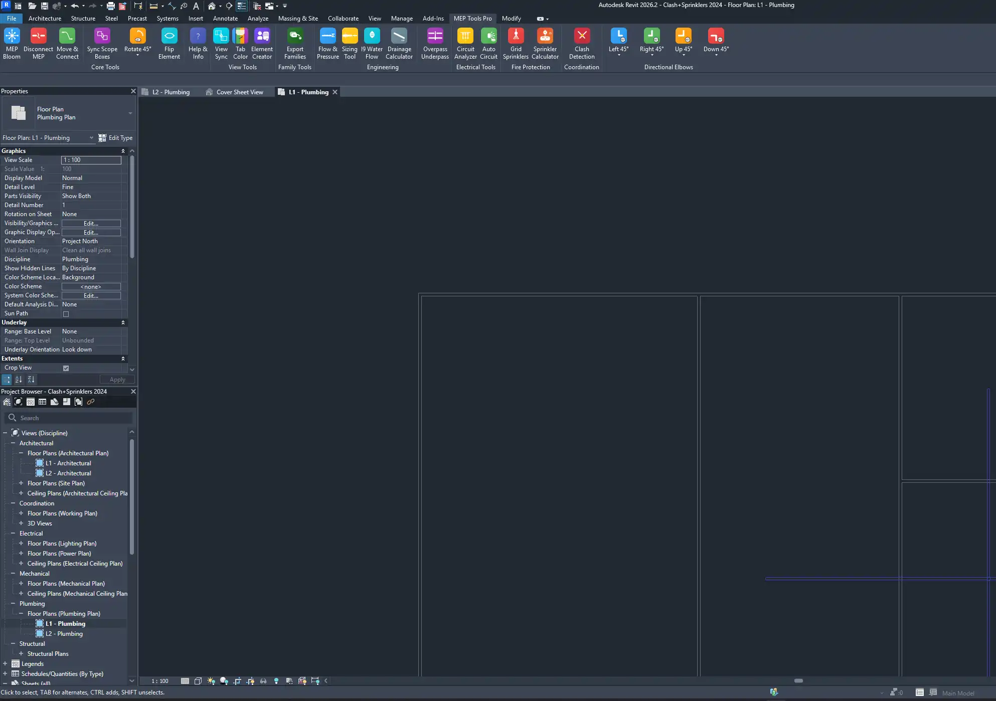Image resolution: width=996 pixels, height=701 pixels.
Task: Enable the Sun Path checkbox
Action: pyautogui.click(x=66, y=314)
